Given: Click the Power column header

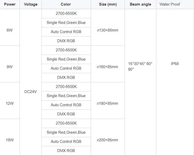Looking at the screenshot, I should pos(10,4).
